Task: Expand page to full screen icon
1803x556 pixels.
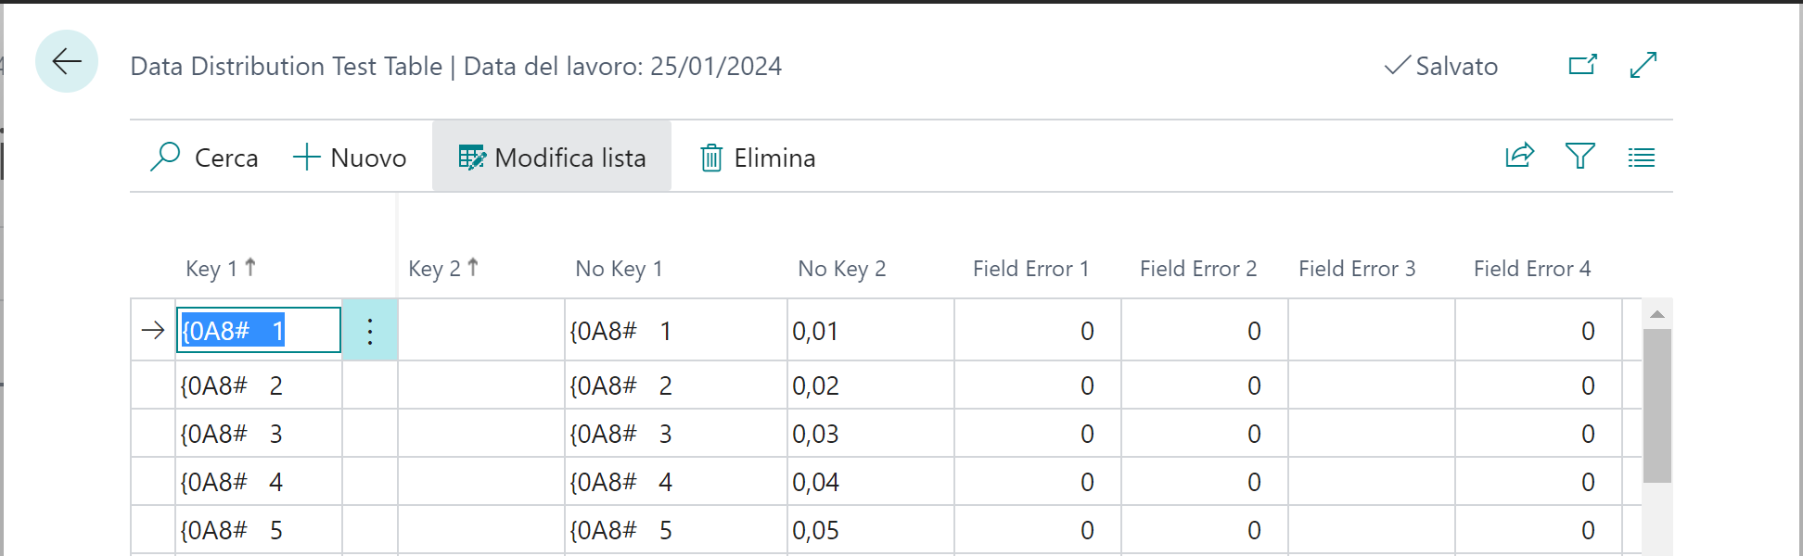Action: [x=1643, y=65]
